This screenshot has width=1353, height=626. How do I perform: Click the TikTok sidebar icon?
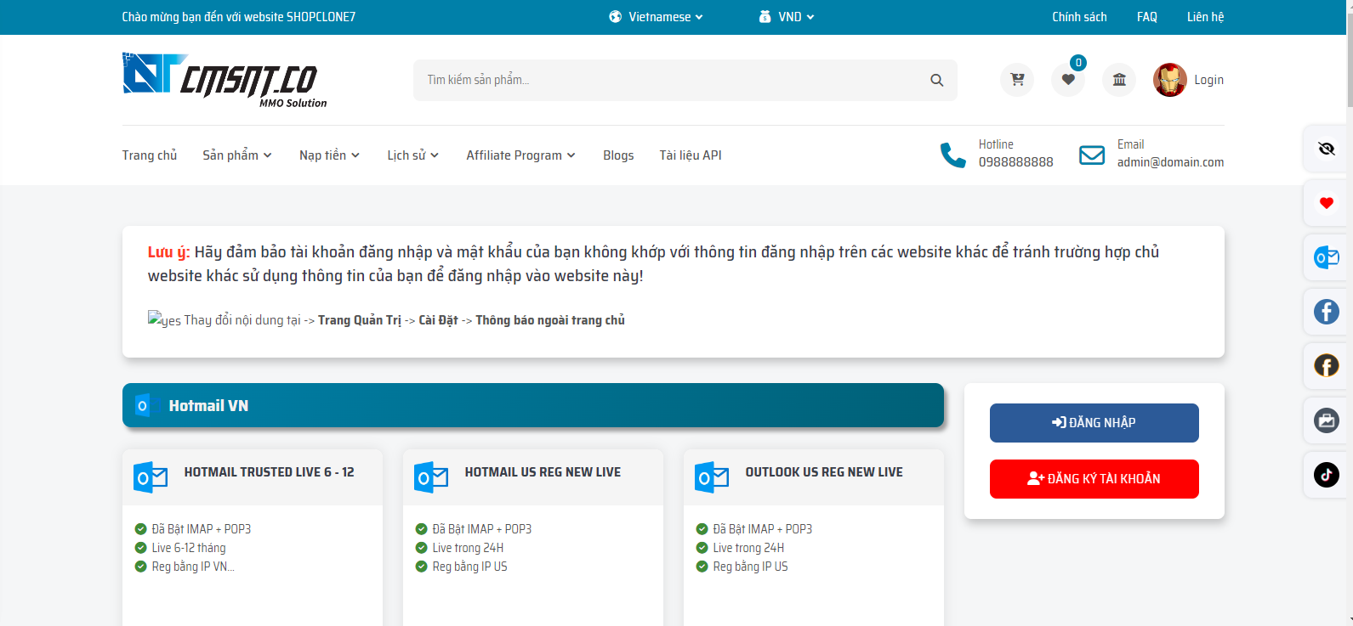[1326, 474]
